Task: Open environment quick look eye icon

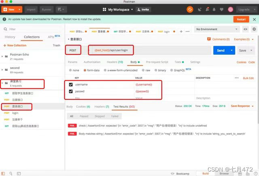Action: (246, 29)
